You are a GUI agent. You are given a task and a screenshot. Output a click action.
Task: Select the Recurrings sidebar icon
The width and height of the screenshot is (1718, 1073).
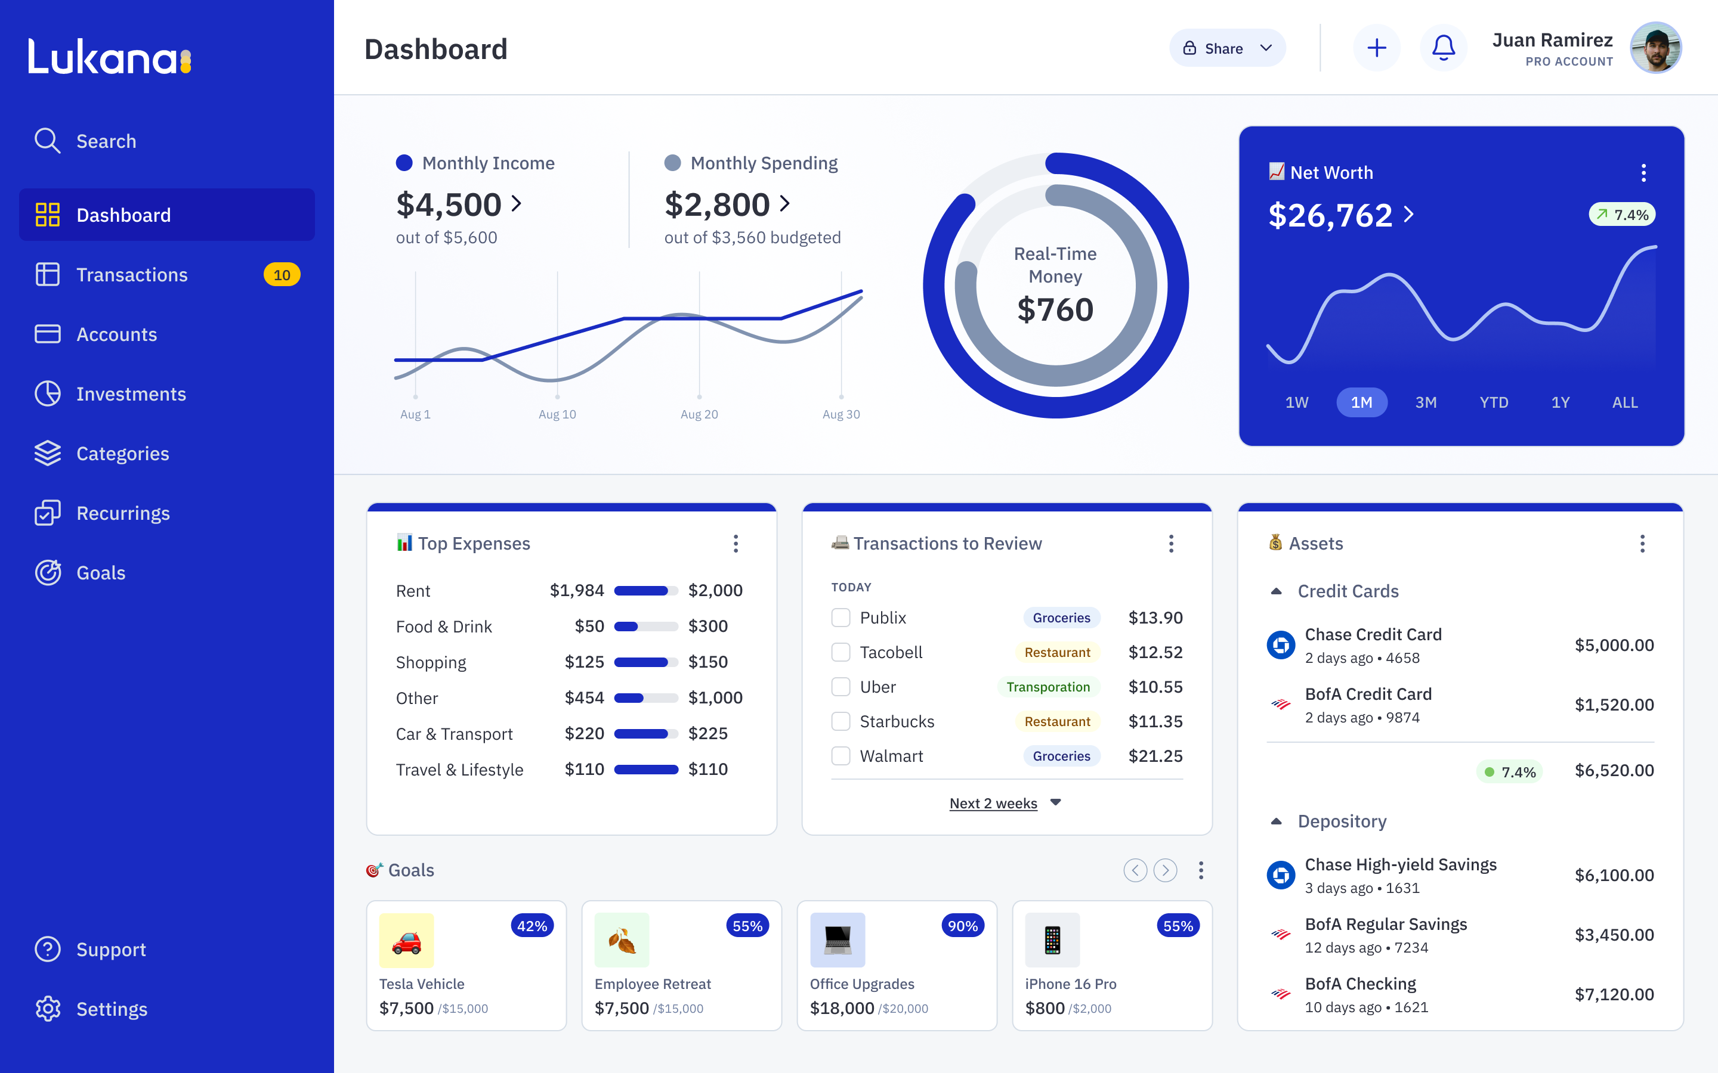47,513
